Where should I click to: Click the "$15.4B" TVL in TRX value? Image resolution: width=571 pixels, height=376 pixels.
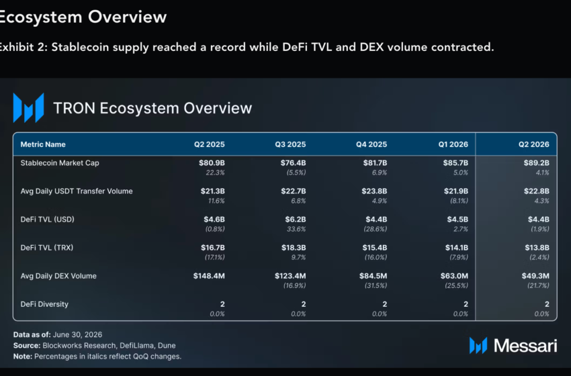click(x=375, y=248)
